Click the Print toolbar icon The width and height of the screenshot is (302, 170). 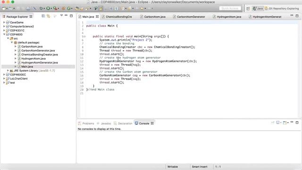click(28, 8)
